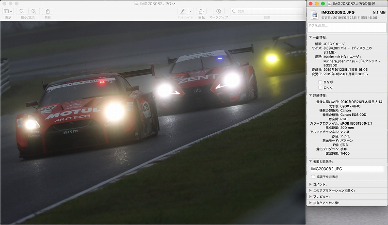This screenshot has width=388, height=225.
Task: Open the share menu in Preview toolbar
Action: [48, 11]
